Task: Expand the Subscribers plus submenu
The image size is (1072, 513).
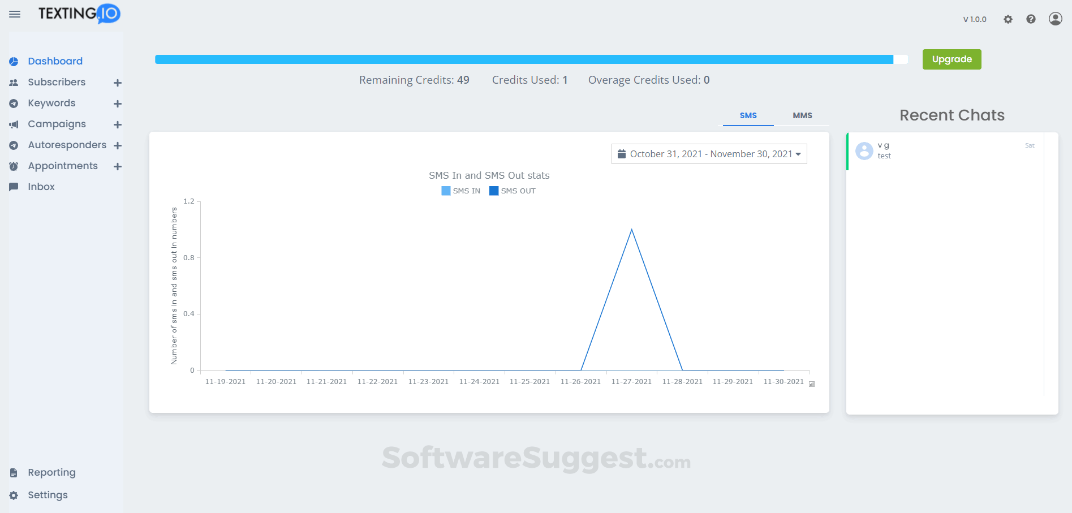Action: tap(118, 83)
